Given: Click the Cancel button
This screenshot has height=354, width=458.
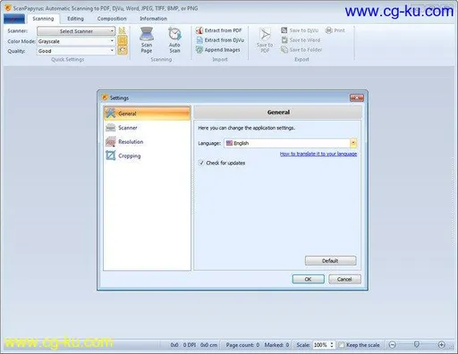Looking at the screenshot, I should click(344, 279).
